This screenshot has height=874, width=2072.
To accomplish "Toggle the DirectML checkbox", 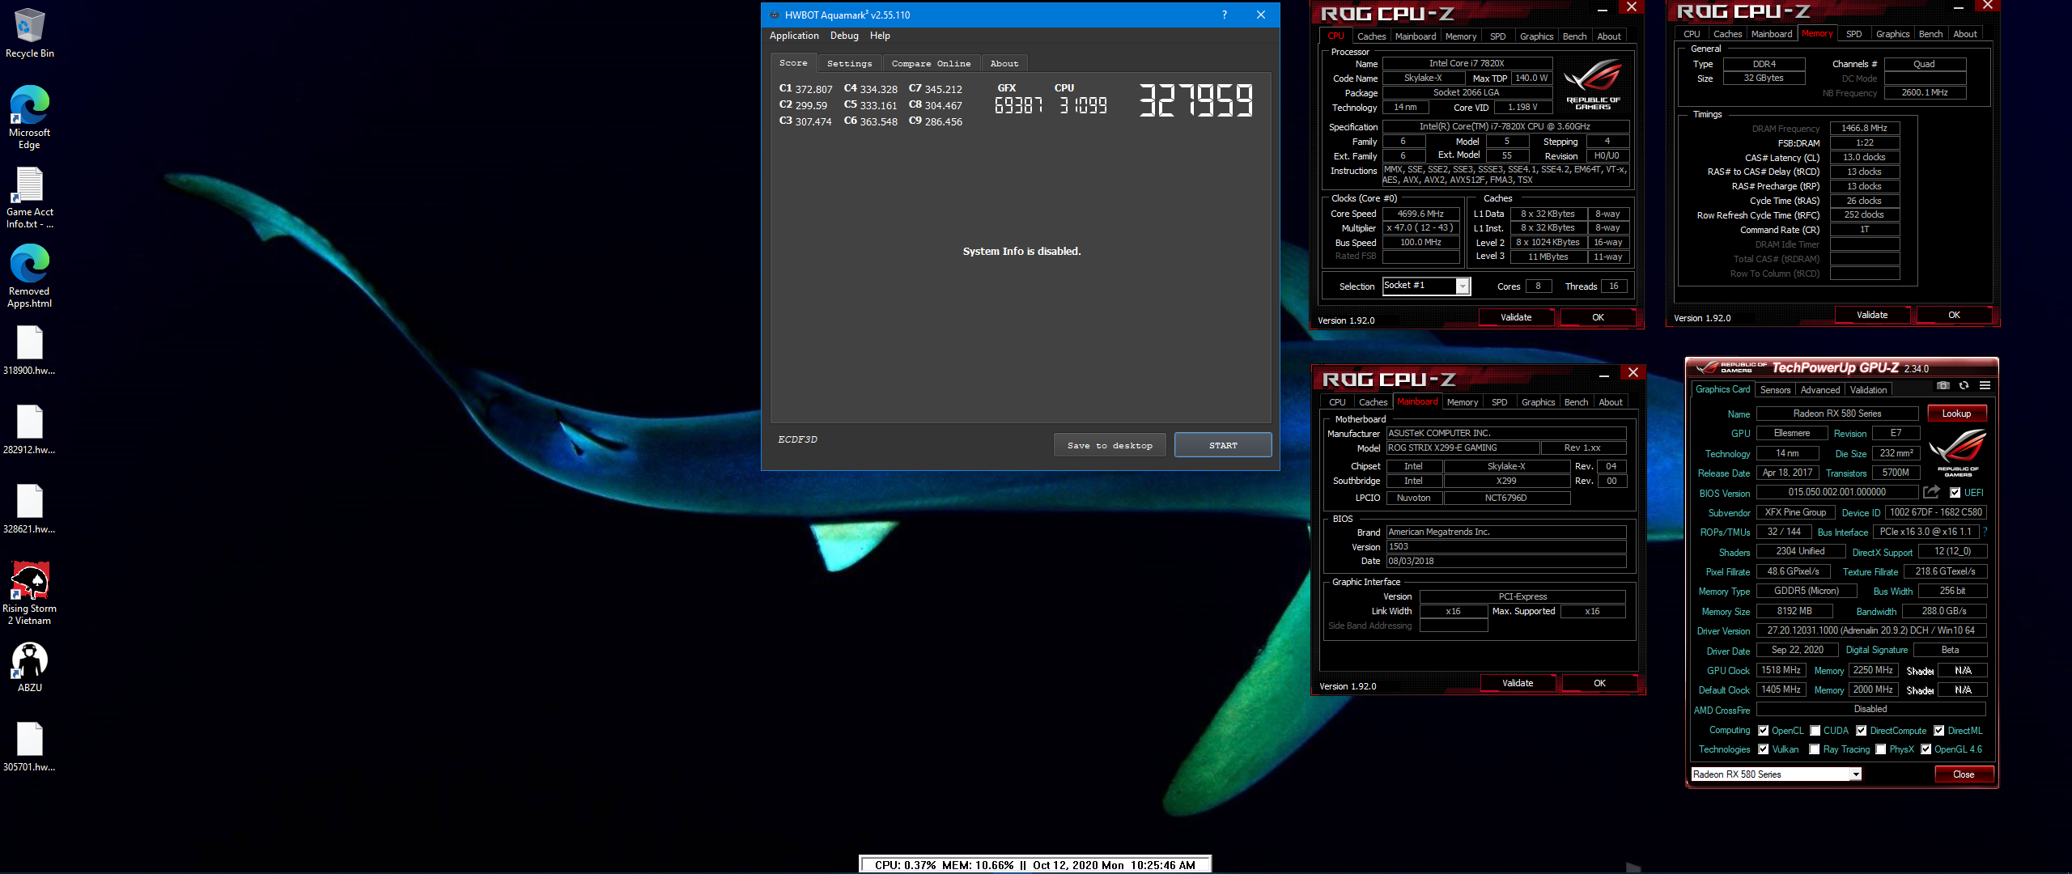I will tap(1938, 730).
